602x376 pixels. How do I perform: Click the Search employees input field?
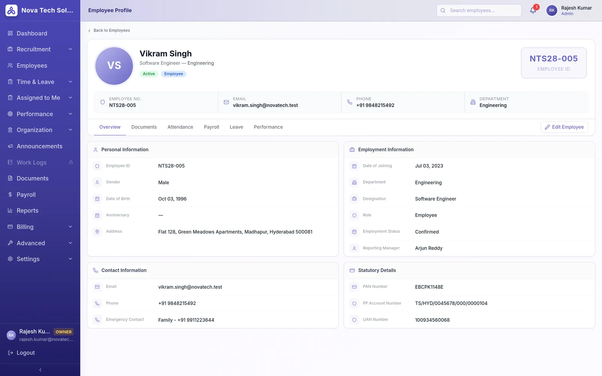pyautogui.click(x=479, y=11)
